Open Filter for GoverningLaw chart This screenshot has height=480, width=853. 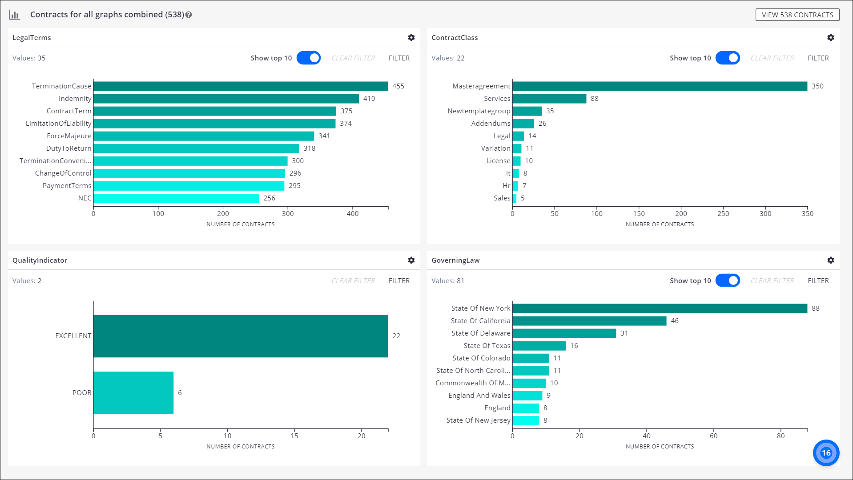point(818,281)
